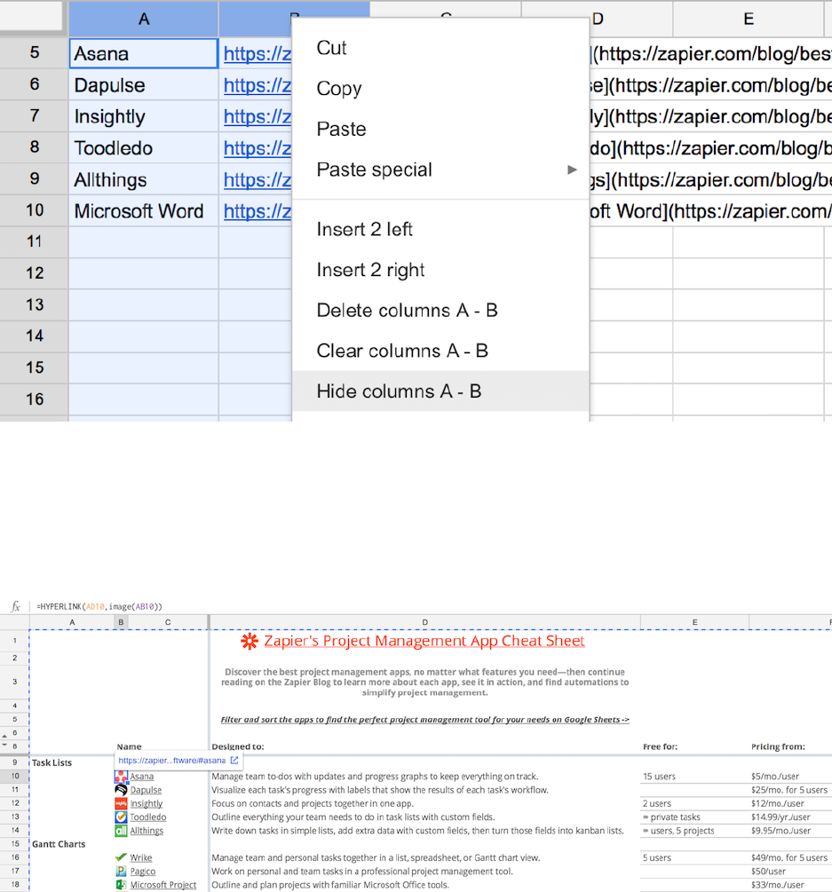Click the Asana app logo icon

[x=121, y=777]
